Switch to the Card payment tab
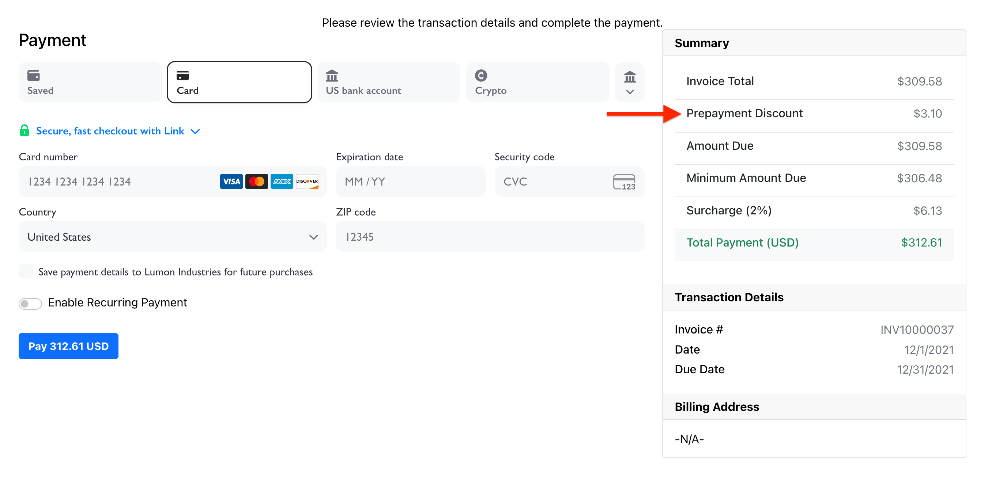Image resolution: width=988 pixels, height=496 pixels. pyautogui.click(x=238, y=81)
